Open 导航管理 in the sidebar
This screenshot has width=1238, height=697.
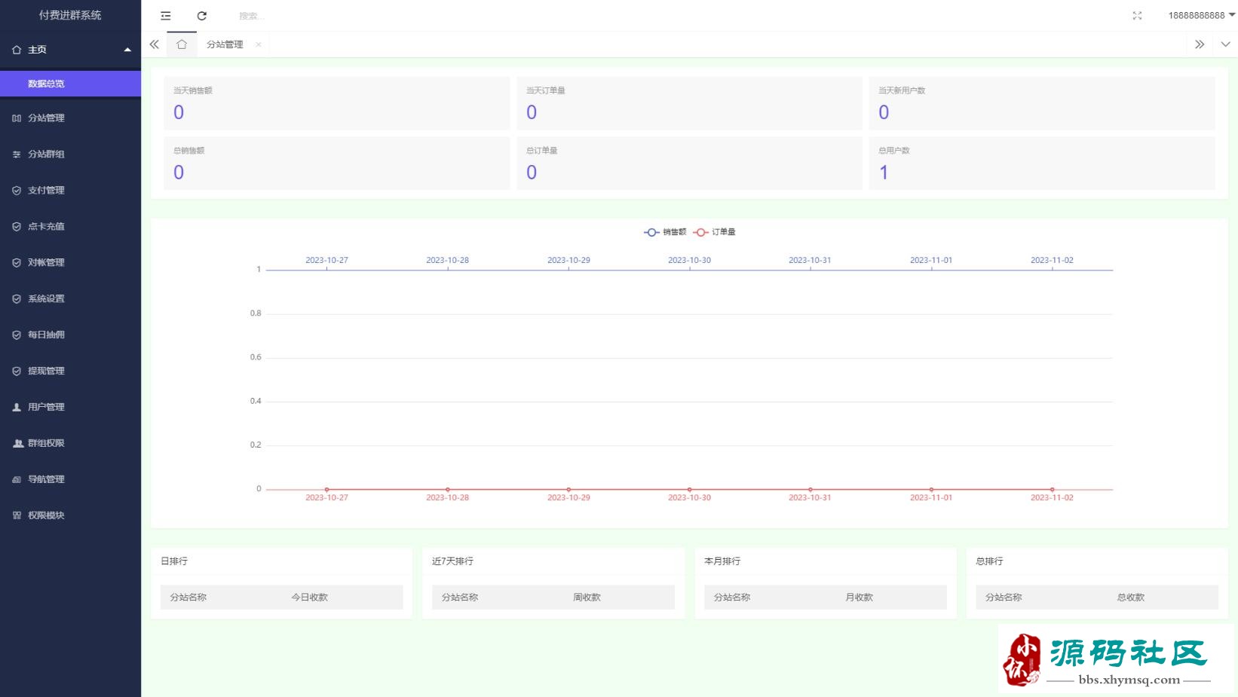(x=71, y=480)
